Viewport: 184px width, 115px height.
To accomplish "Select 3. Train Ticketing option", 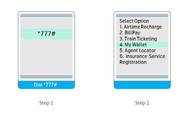I will pyautogui.click(x=138, y=39).
